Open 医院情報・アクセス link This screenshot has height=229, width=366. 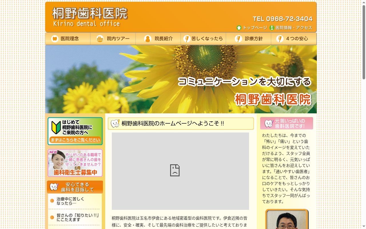291,28
